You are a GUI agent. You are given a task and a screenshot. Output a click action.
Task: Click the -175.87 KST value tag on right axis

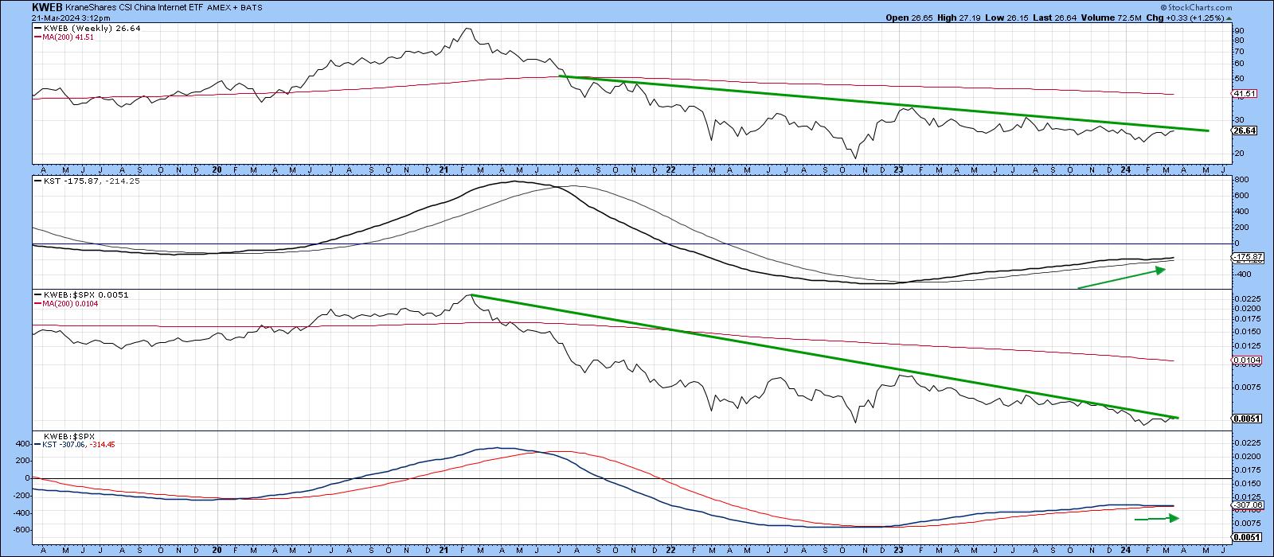(1246, 257)
